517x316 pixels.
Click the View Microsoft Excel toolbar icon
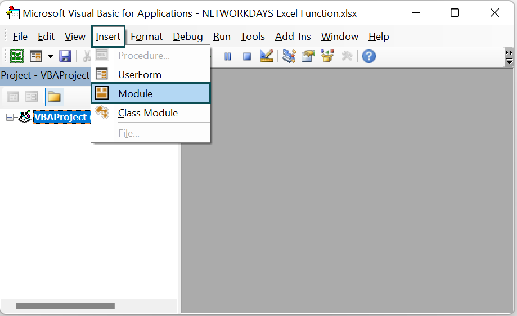coord(17,56)
